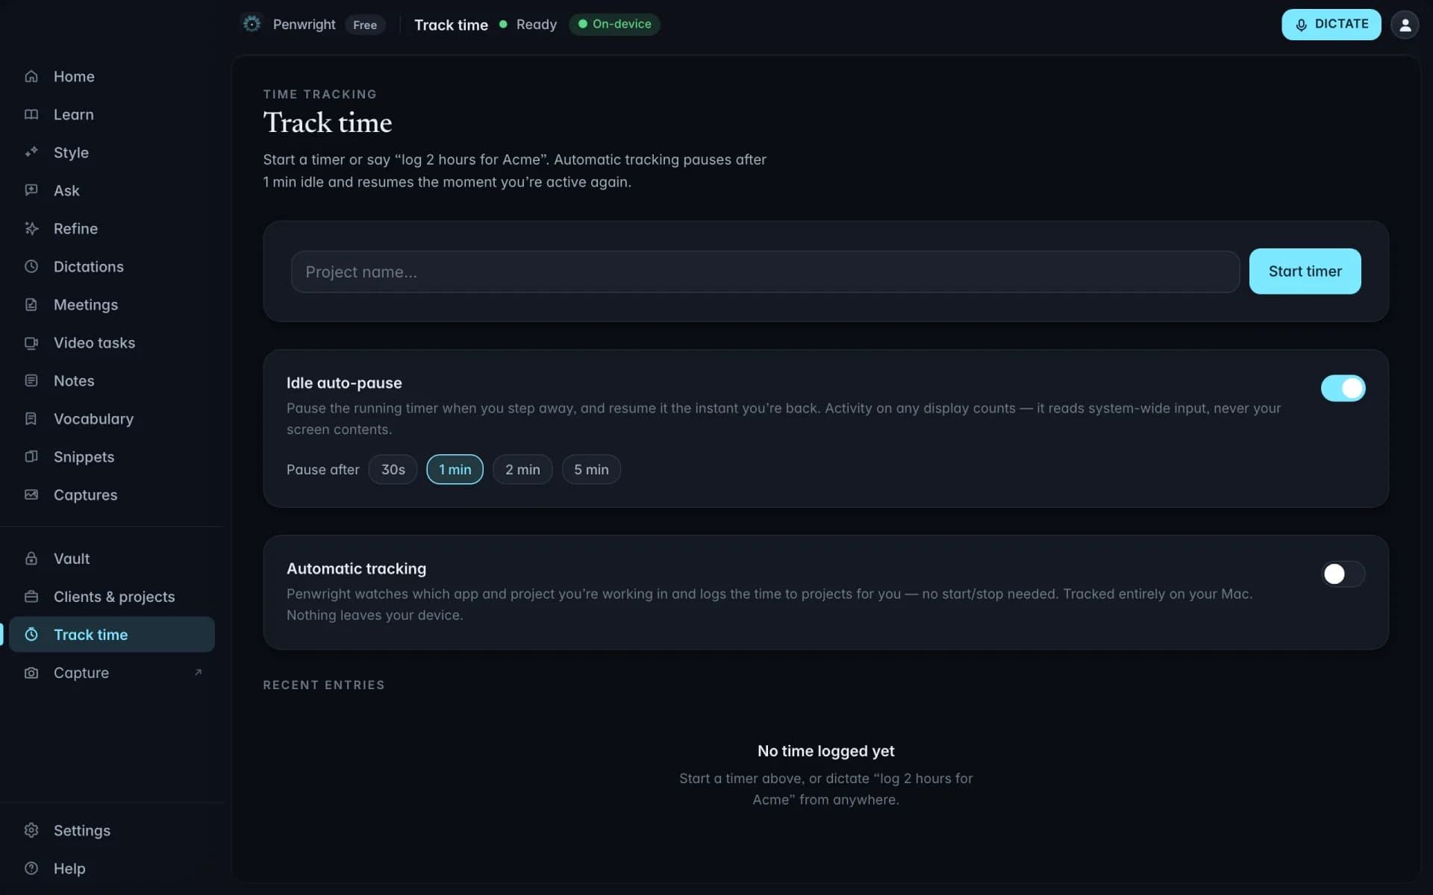Click the Free plan badge
This screenshot has height=895, width=1433.
(x=365, y=25)
